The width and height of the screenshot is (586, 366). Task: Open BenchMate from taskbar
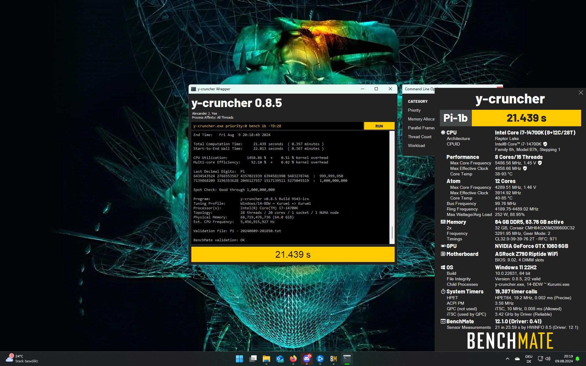point(333,359)
